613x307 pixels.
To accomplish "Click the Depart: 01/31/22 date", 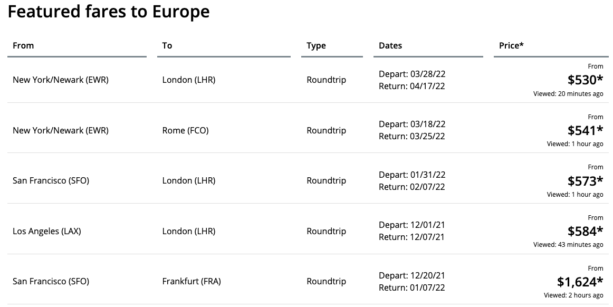I will 412,175.
